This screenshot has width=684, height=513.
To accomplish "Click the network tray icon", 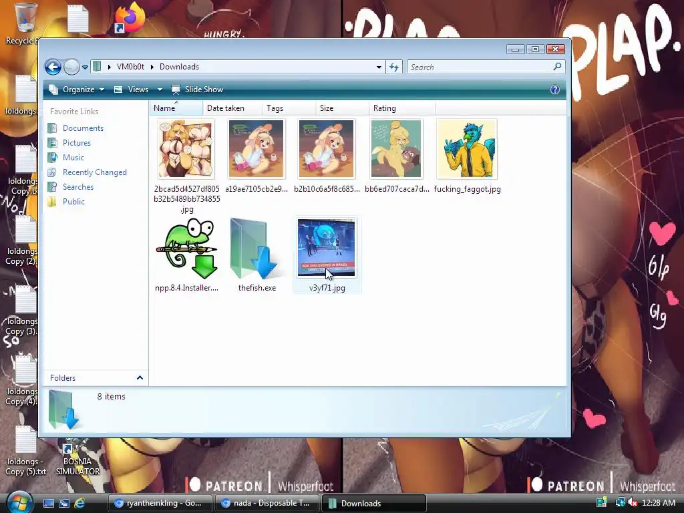I will [619, 503].
